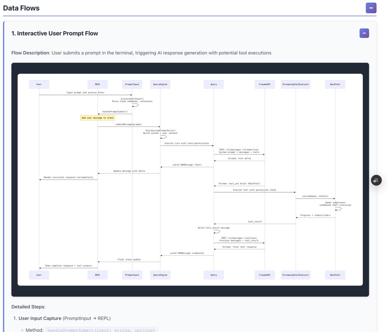Screen dimensions: 388x332
Task: Click 'POST /v1/messages (continue)' label
Action: 239,238
